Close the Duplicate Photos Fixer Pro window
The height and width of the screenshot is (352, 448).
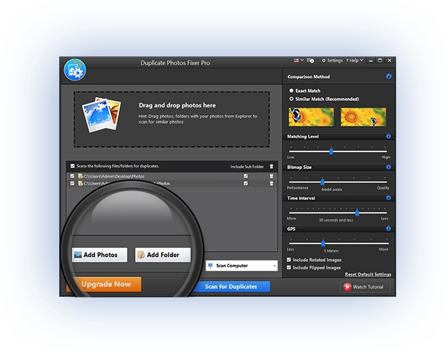pyautogui.click(x=389, y=60)
